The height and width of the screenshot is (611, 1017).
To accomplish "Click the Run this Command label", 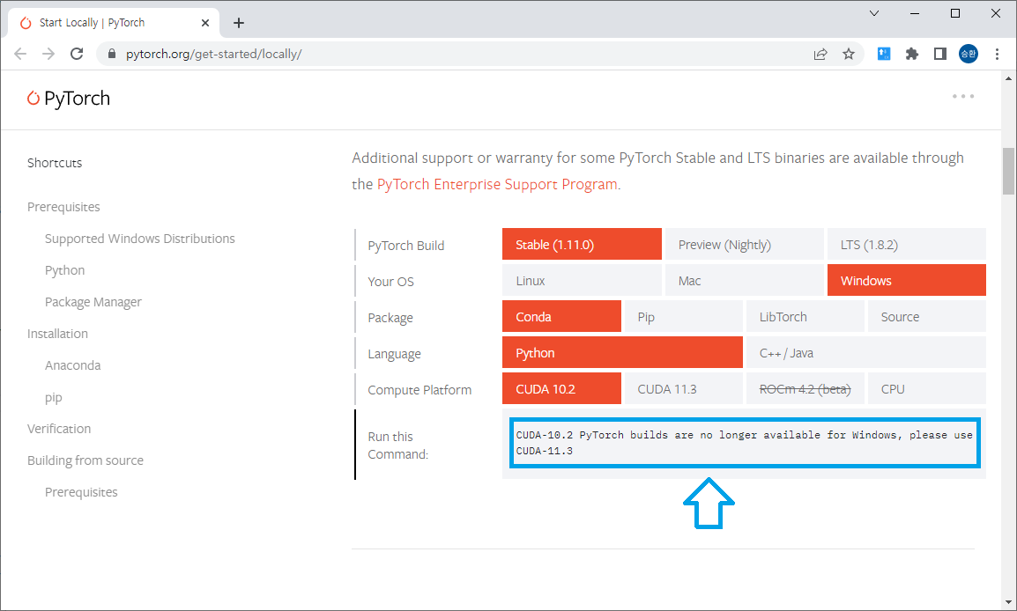I will (x=397, y=445).
